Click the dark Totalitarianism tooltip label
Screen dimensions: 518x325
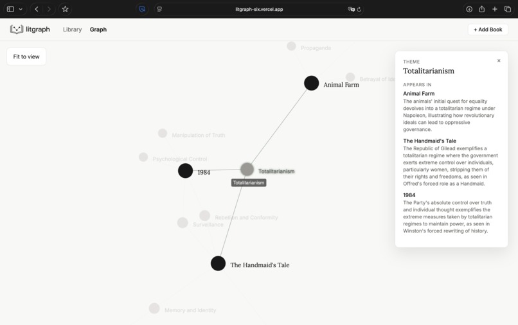tap(249, 182)
